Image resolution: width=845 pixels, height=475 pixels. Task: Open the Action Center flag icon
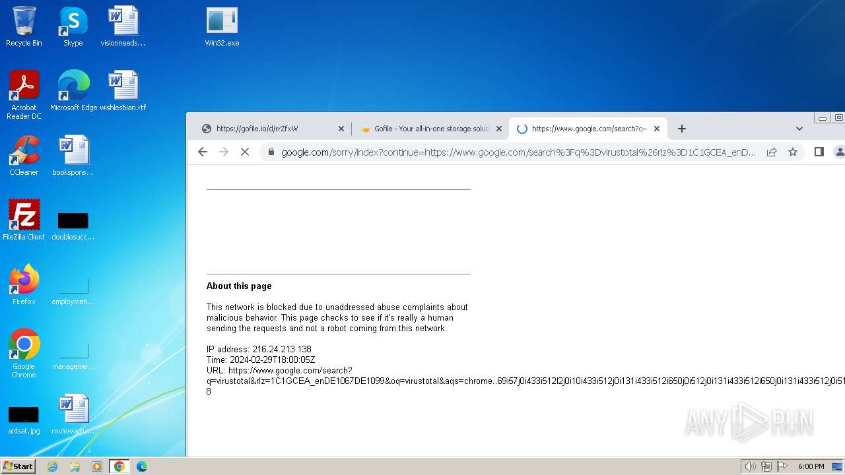click(x=782, y=466)
